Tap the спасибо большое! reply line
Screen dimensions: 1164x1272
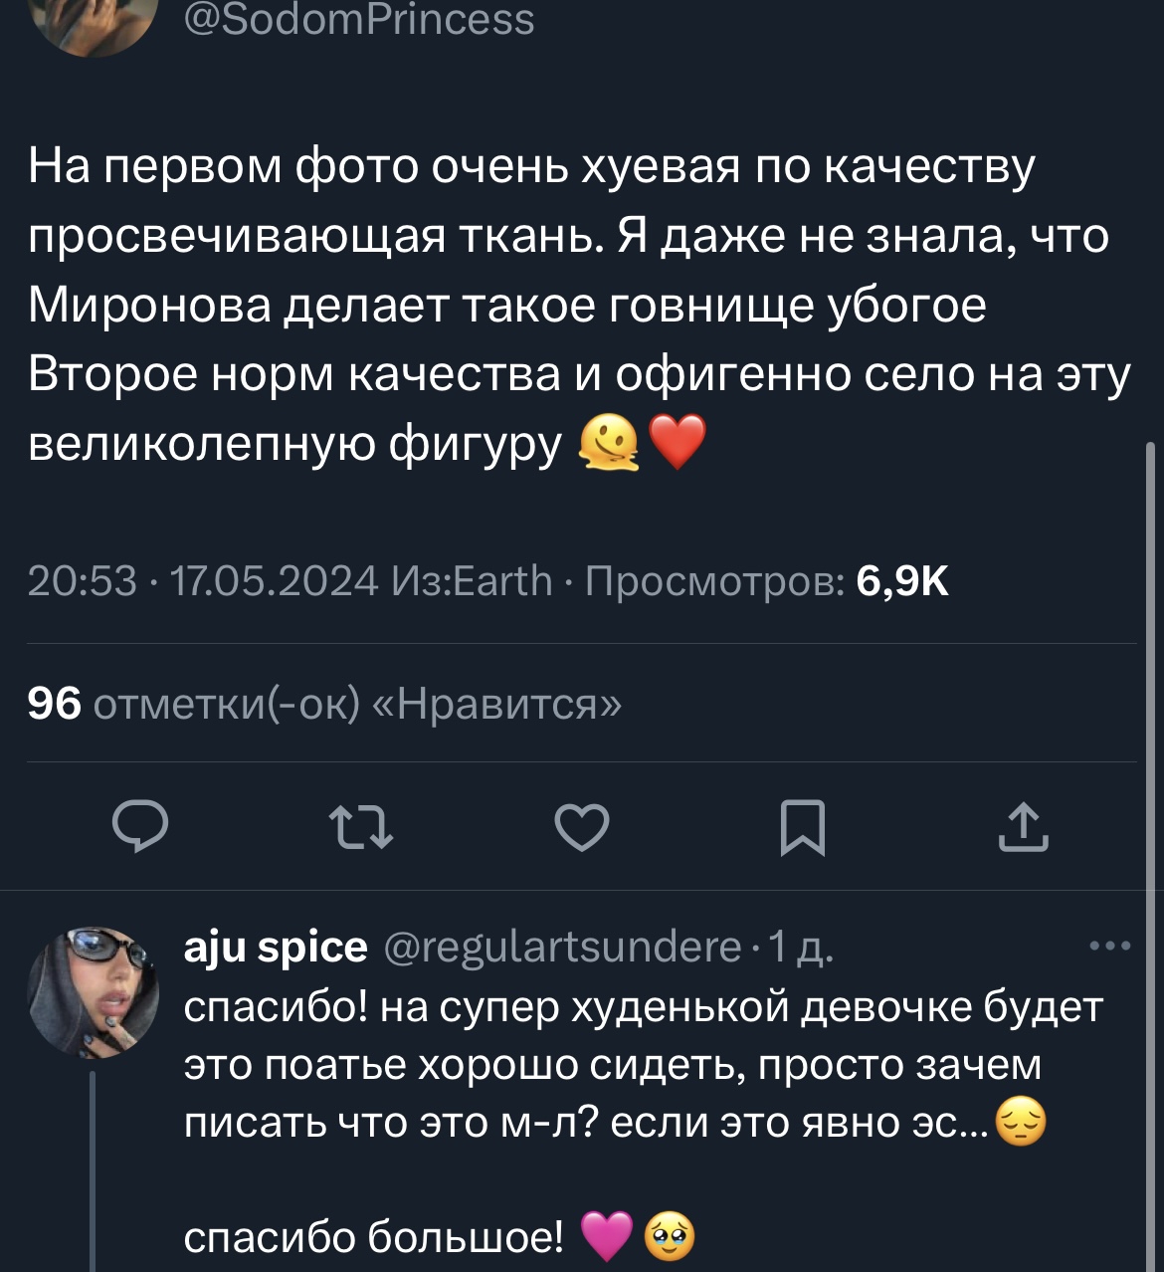point(374,1237)
